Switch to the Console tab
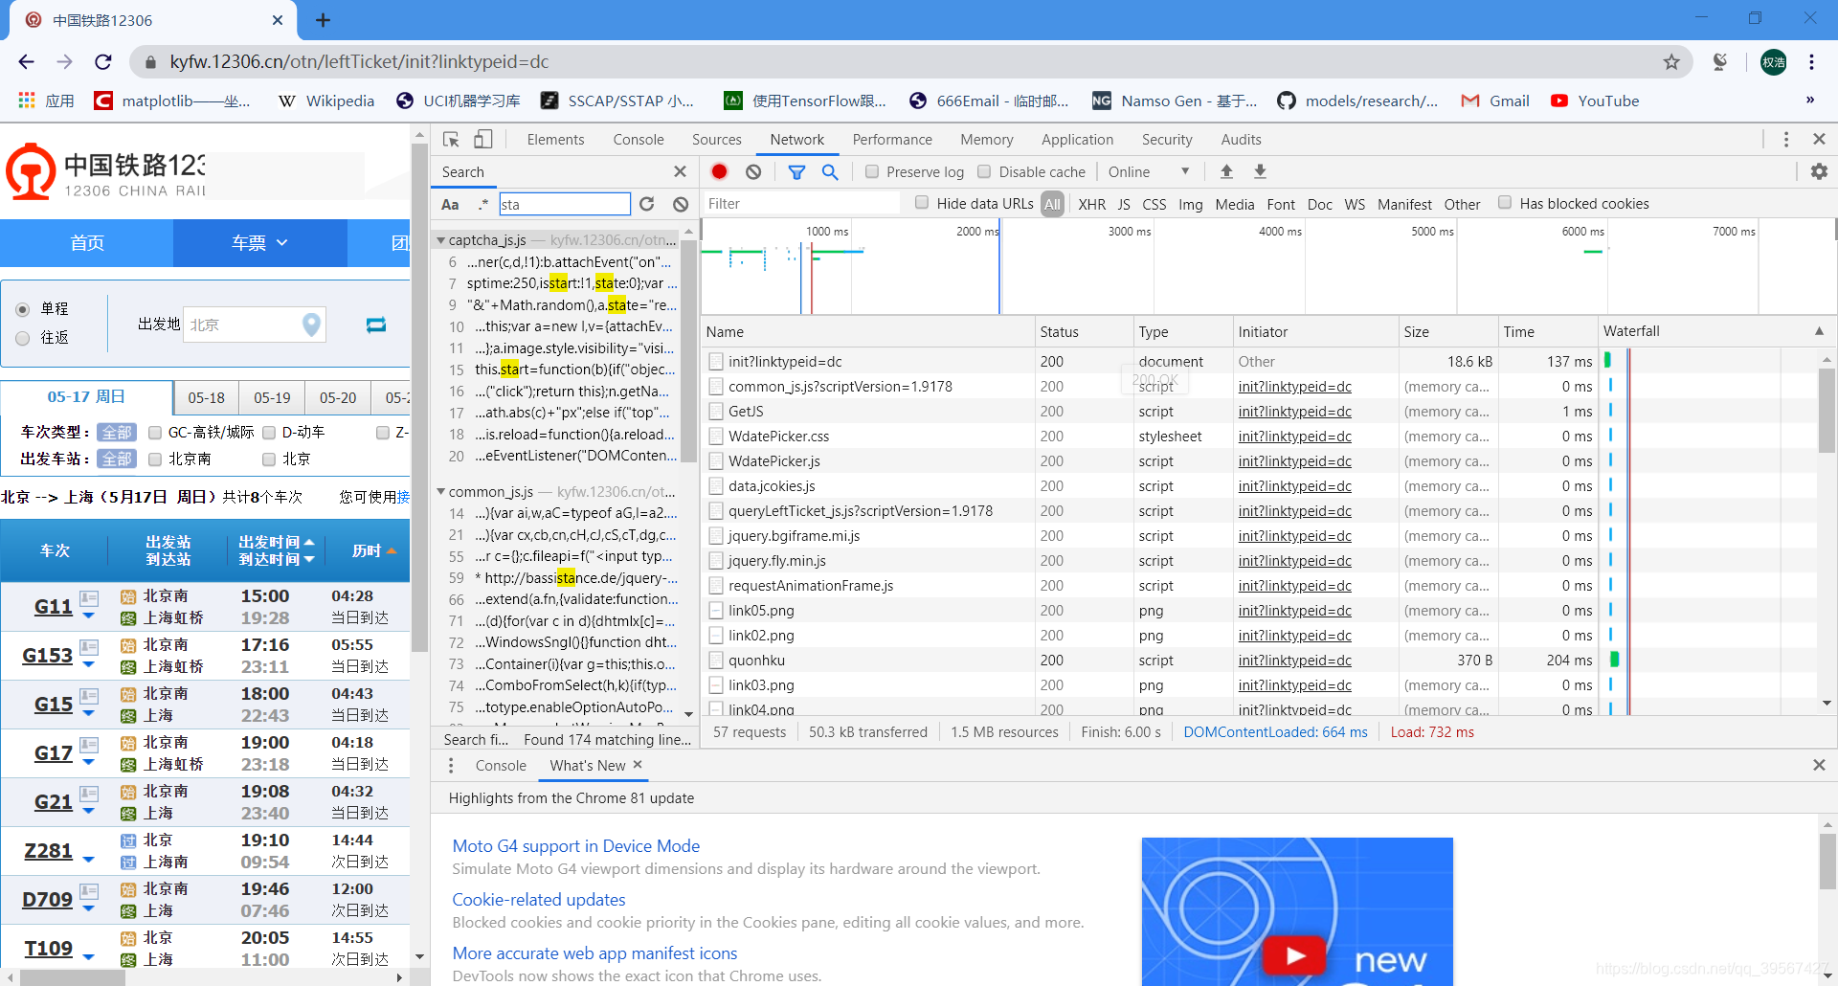This screenshot has width=1838, height=986. [639, 140]
